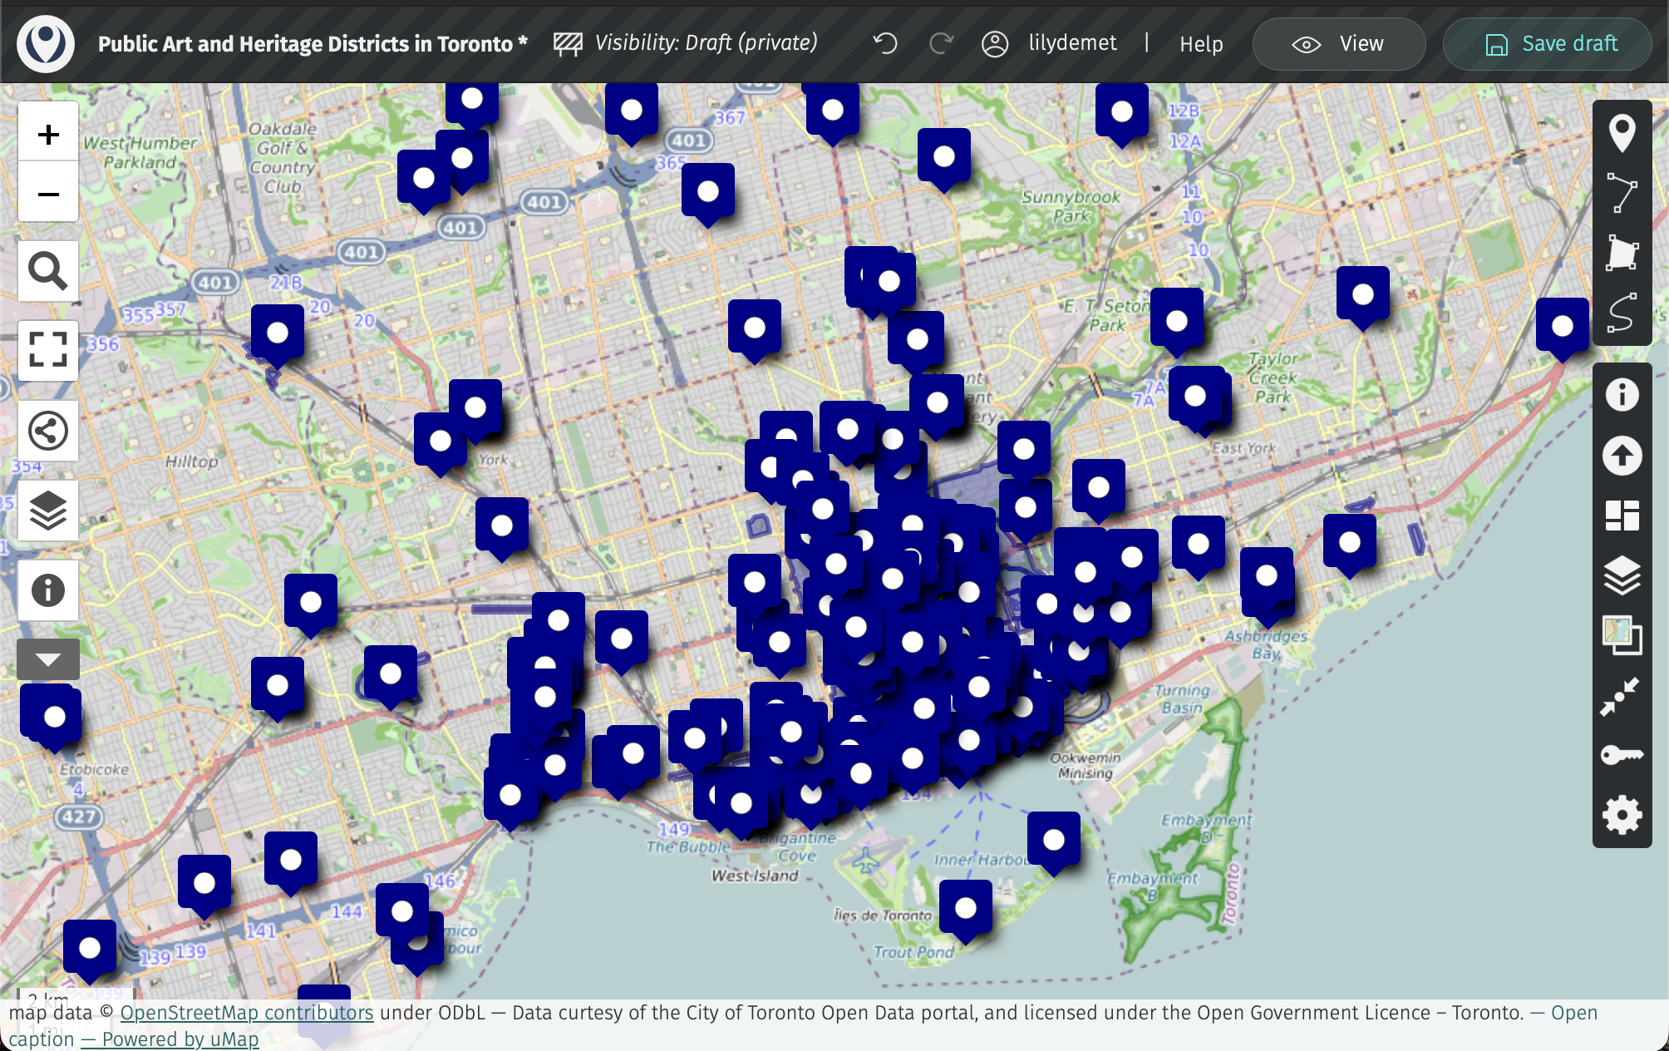
Task: Open the map settings gear icon
Action: tap(1622, 815)
